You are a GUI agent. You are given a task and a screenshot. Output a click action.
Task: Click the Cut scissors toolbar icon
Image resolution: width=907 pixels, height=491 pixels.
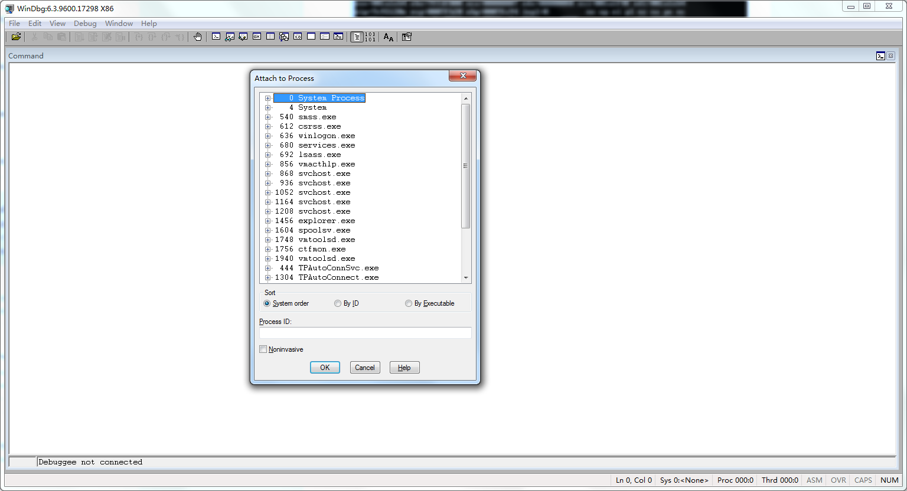[34, 37]
